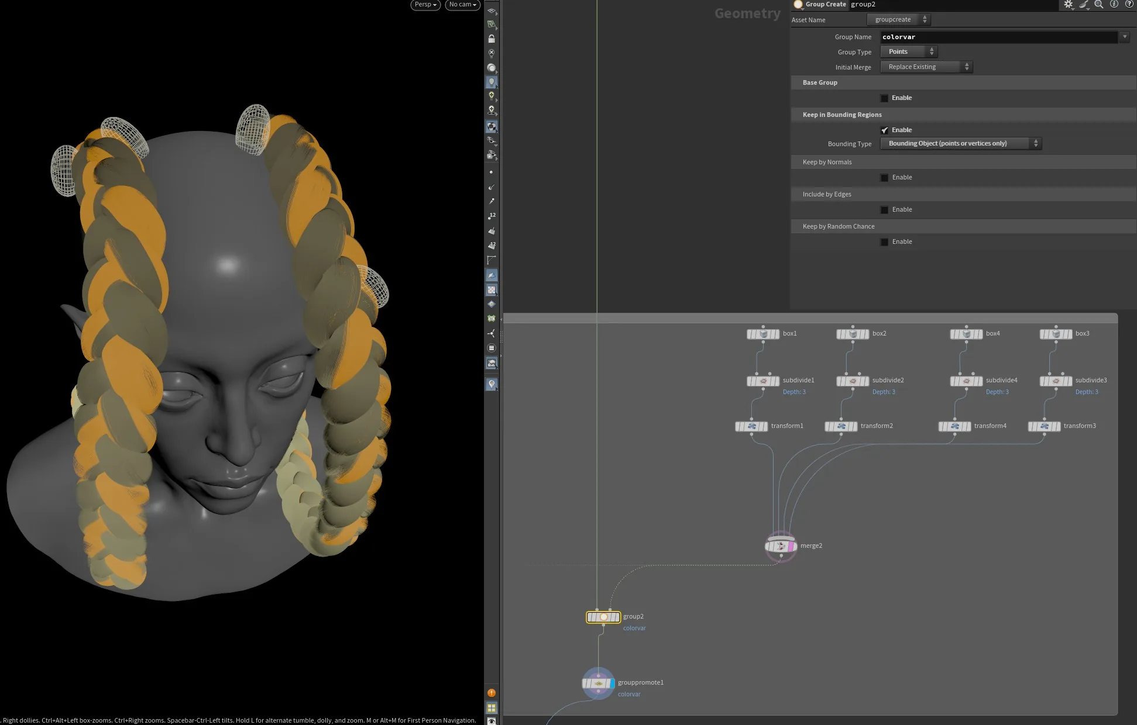Open the Asset Name groupcreate dropdown
Screen dimensions: 1137x725
pos(899,20)
